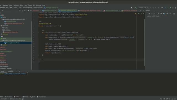This screenshot has width=177, height=100.
Task: Toggle Gradle offline mode icon
Action: tap(171, 14)
